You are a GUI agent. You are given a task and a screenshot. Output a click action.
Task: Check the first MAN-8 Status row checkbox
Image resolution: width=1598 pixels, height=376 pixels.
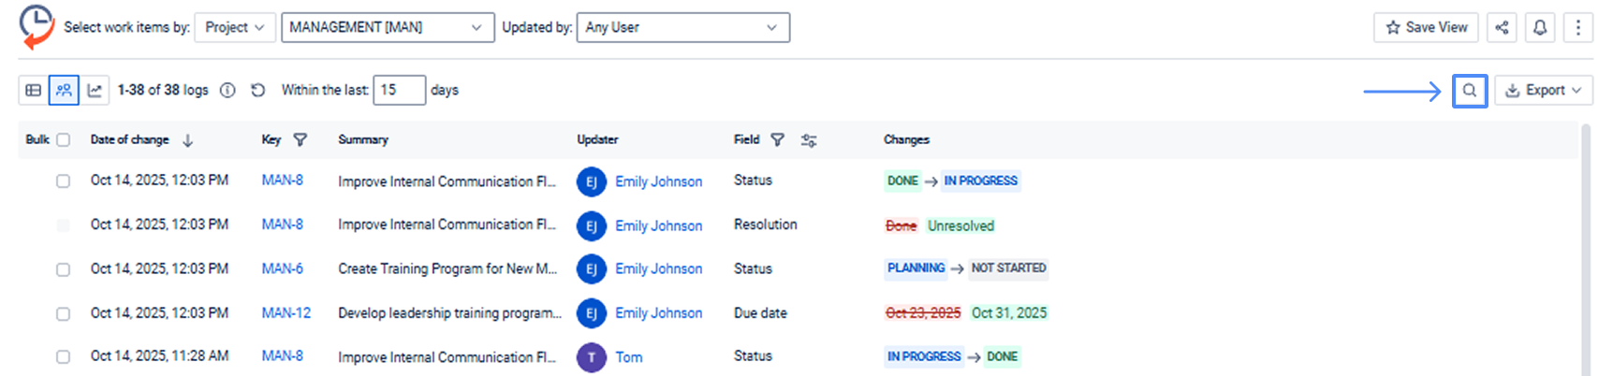point(63,181)
